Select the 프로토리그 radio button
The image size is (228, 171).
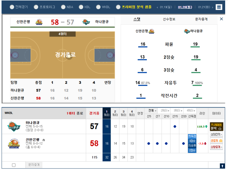tap(36, 7)
